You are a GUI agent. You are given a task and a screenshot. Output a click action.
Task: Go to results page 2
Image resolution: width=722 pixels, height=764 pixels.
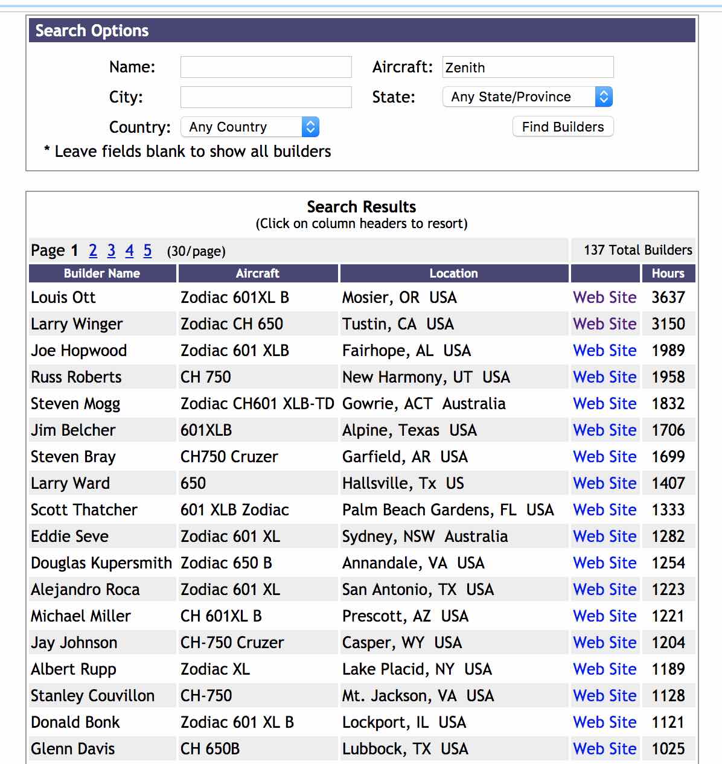pyautogui.click(x=93, y=250)
